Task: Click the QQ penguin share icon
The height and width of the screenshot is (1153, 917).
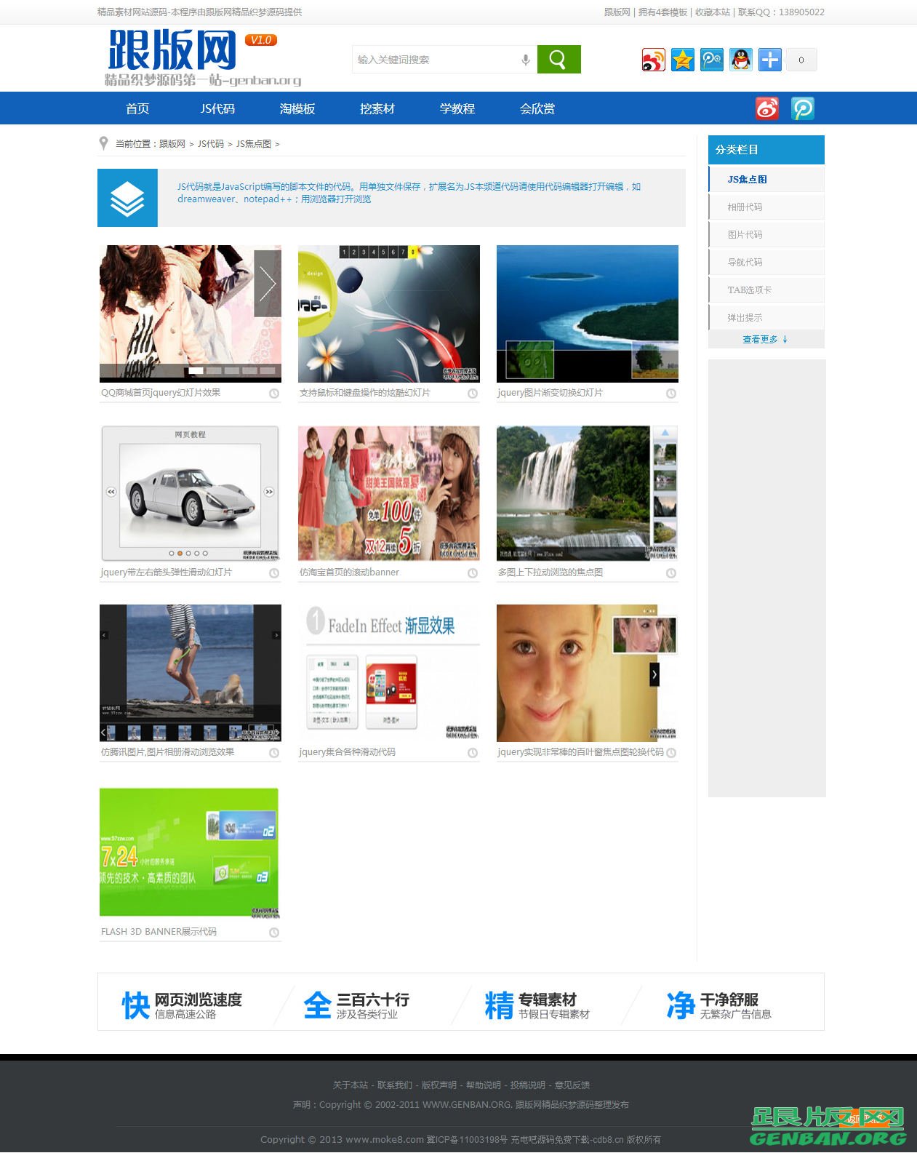Action: (x=740, y=60)
